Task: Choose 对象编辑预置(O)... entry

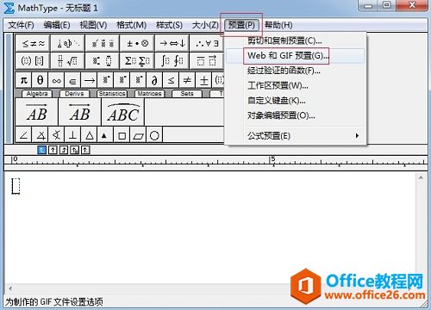Action: (x=295, y=115)
